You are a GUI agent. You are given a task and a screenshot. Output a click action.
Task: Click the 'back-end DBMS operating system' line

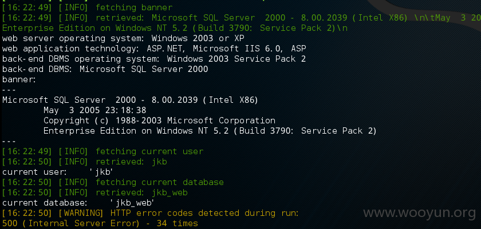[x=154, y=59]
